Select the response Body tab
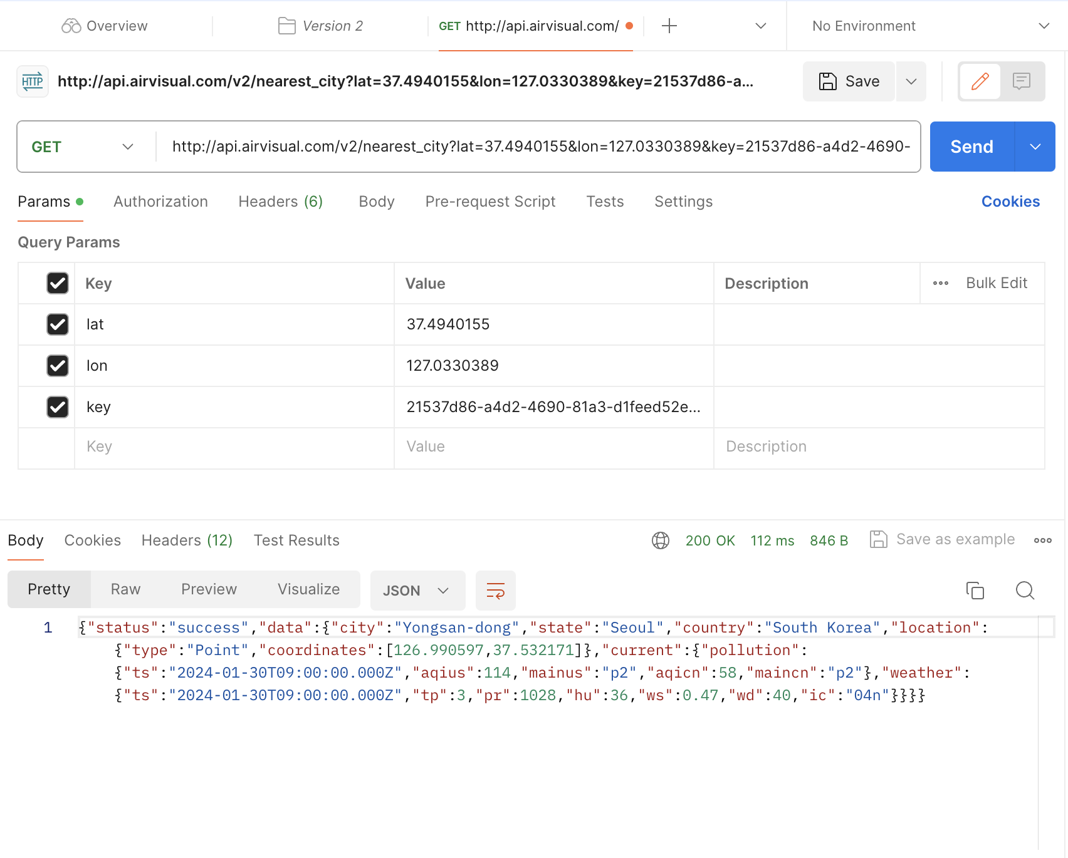This screenshot has height=858, width=1068. (x=26, y=540)
